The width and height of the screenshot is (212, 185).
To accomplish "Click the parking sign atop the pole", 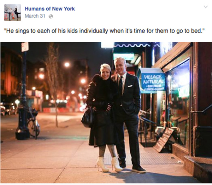I will [x=25, y=47].
